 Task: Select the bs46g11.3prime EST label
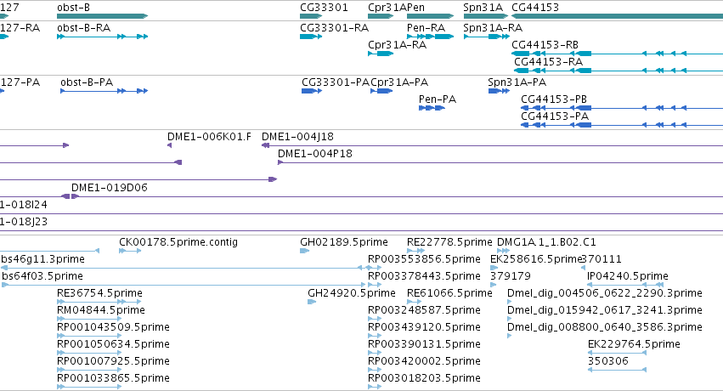point(42,259)
